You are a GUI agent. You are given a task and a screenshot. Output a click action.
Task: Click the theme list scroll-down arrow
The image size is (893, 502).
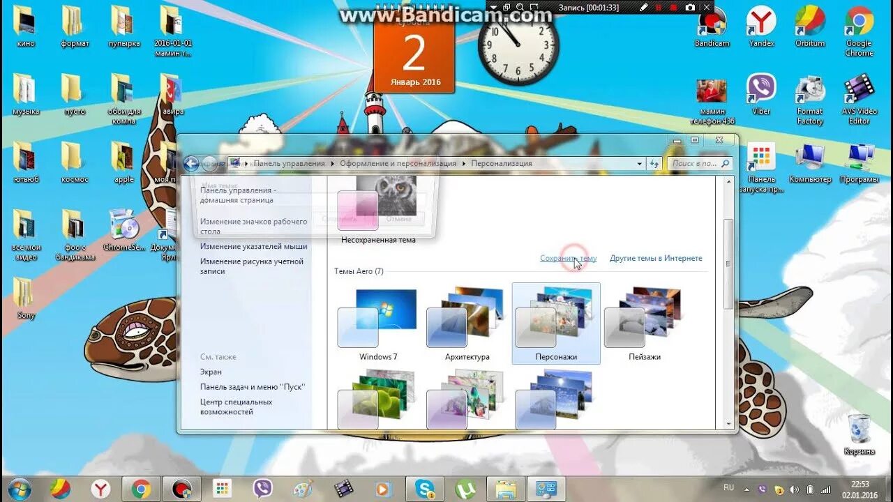click(728, 423)
